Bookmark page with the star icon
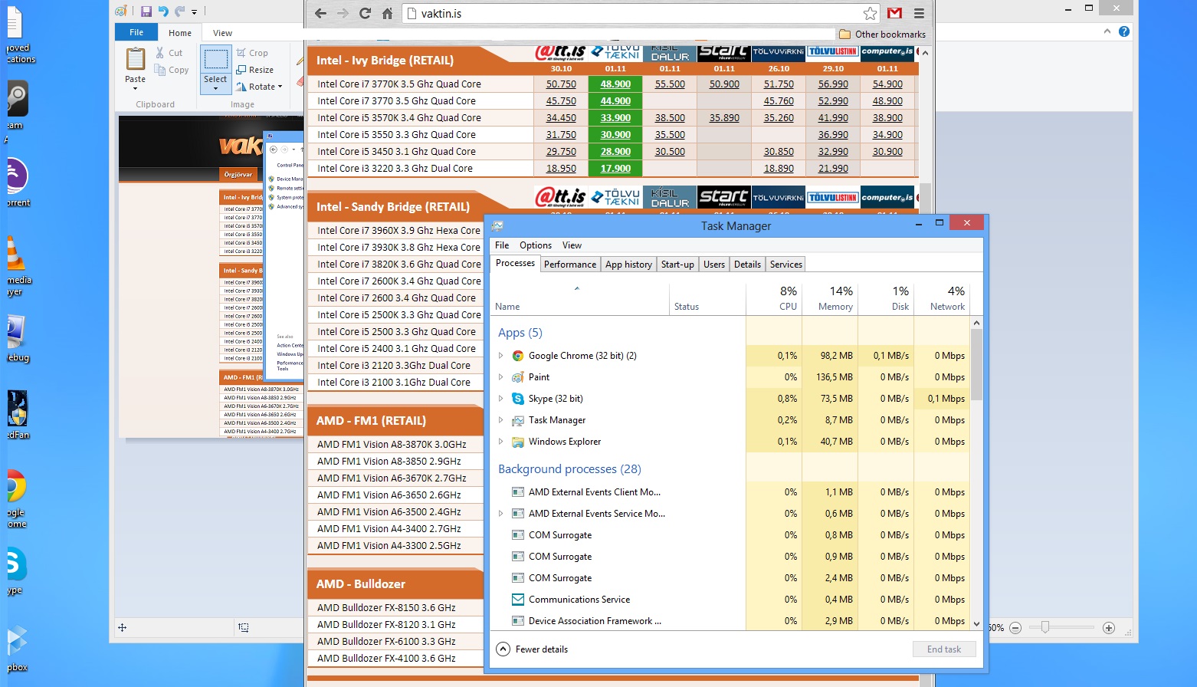Viewport: 1197px width, 687px height. pos(870,13)
